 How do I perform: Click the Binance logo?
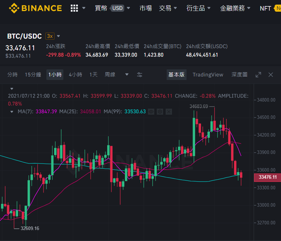coord(35,8)
